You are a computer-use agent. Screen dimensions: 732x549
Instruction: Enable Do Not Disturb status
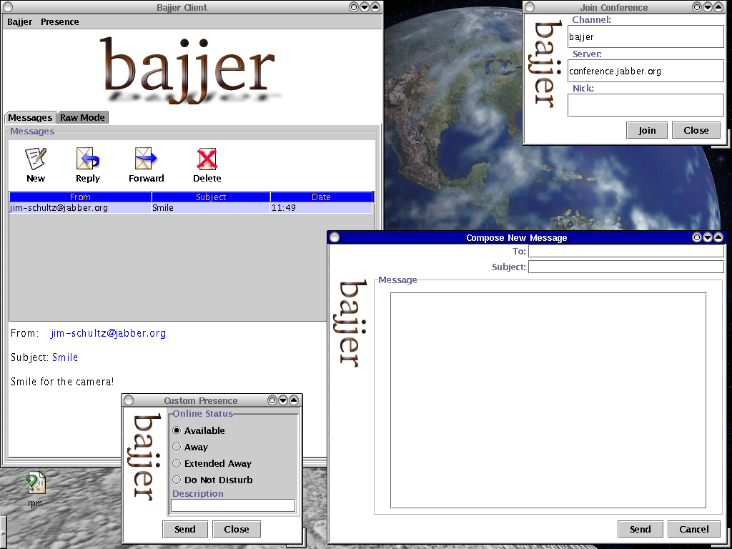coord(177,480)
